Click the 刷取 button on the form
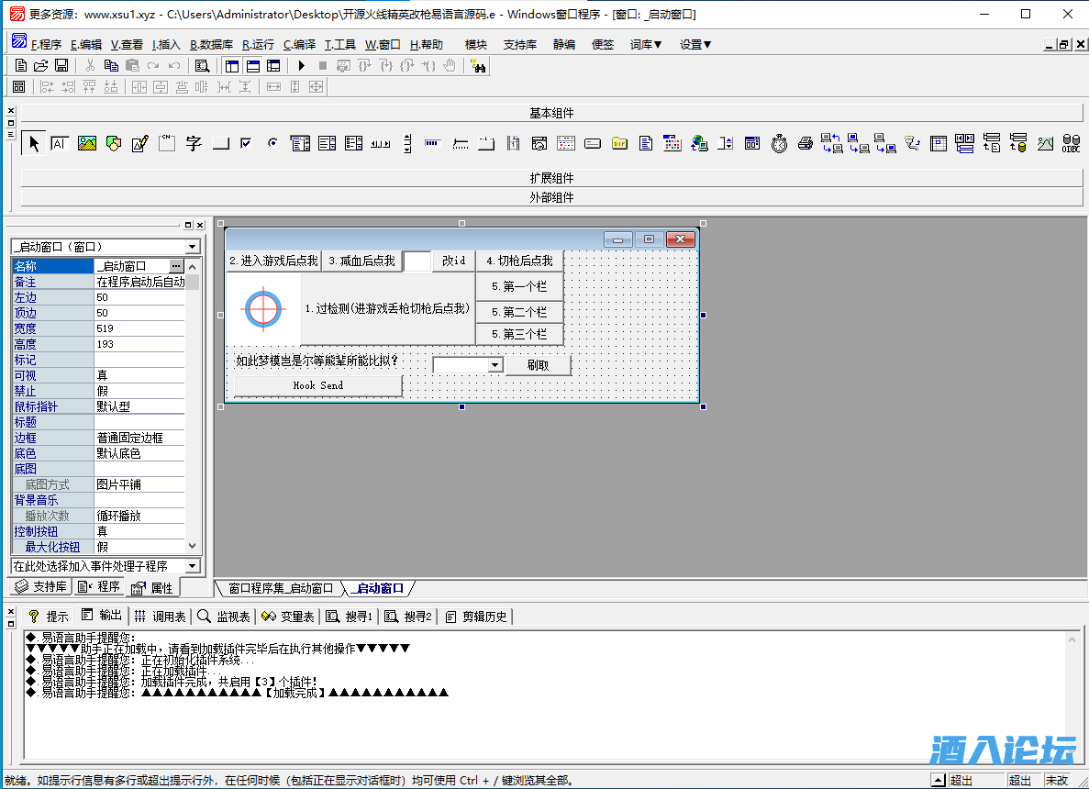 pos(539,365)
